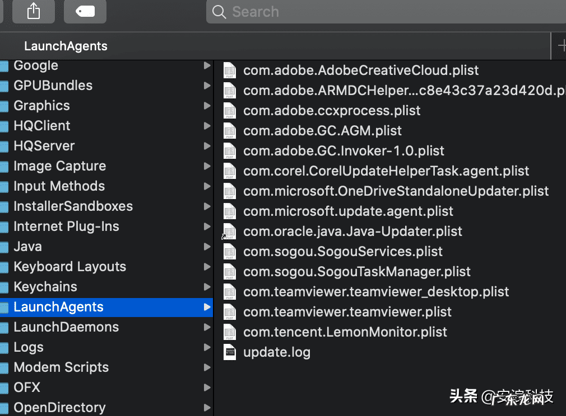Click the plist icon for com.adobe.AdobeCreativeCloud.plist
The width and height of the screenshot is (566, 416).
coord(230,70)
